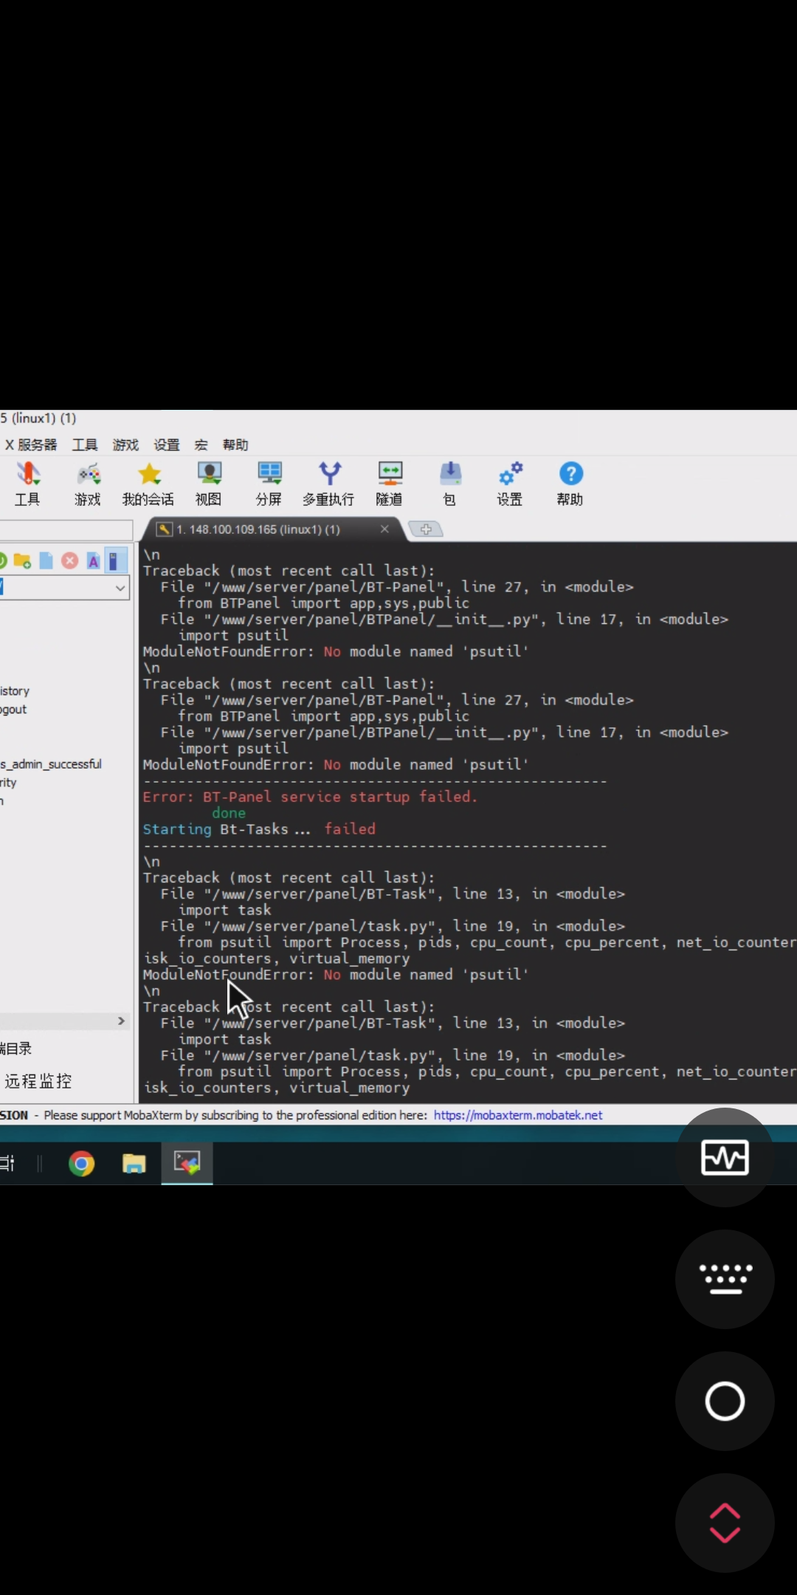Open the 帮助 menu in menu bar
Viewport: 797px width, 1595px height.
coord(235,445)
